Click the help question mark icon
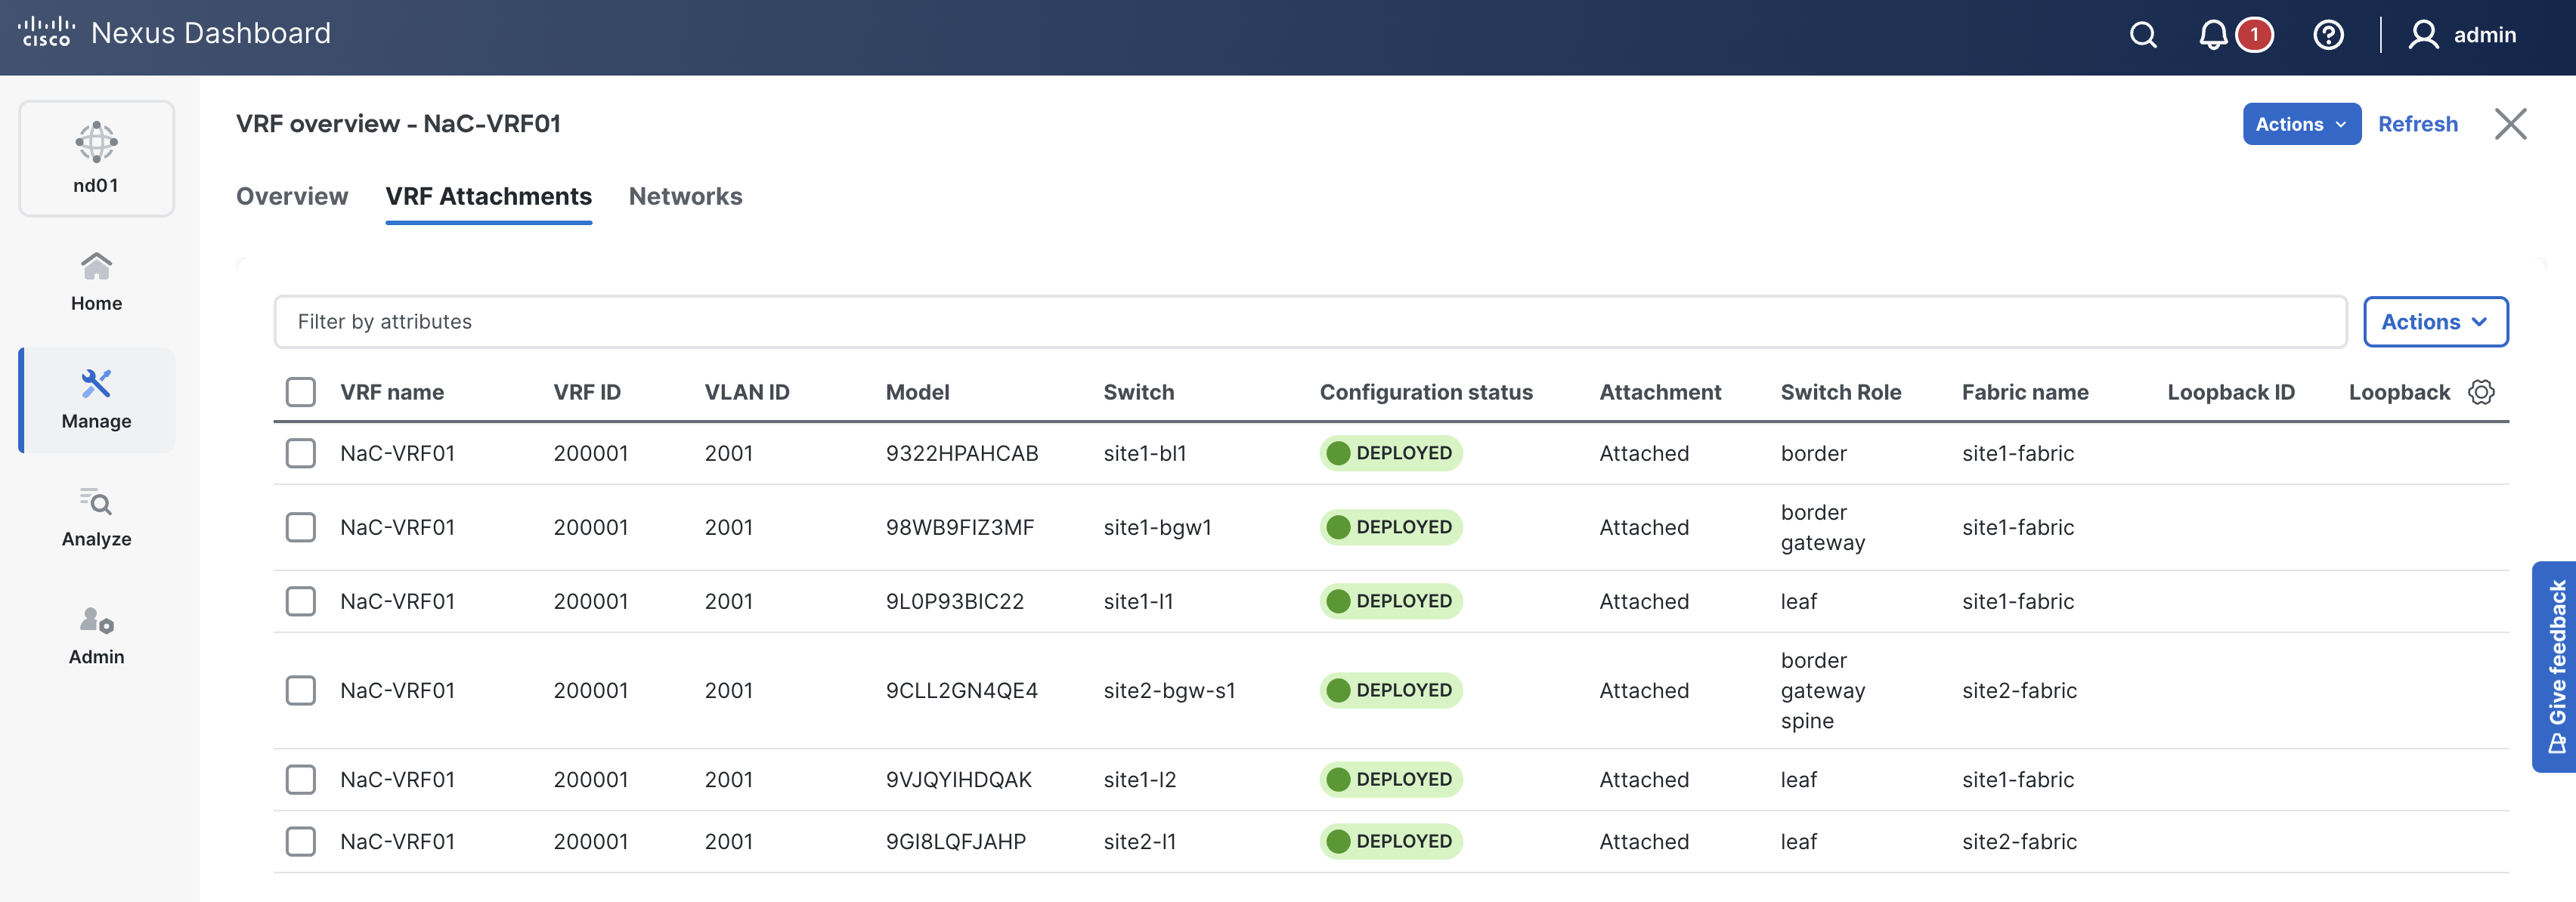The width and height of the screenshot is (2576, 902). coord(2327,36)
